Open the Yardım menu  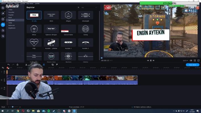(x=37, y=3)
